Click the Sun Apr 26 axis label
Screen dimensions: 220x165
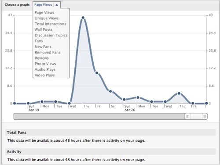(x=130, y=108)
